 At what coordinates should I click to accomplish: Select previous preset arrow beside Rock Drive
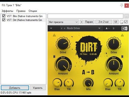(x=62, y=28)
